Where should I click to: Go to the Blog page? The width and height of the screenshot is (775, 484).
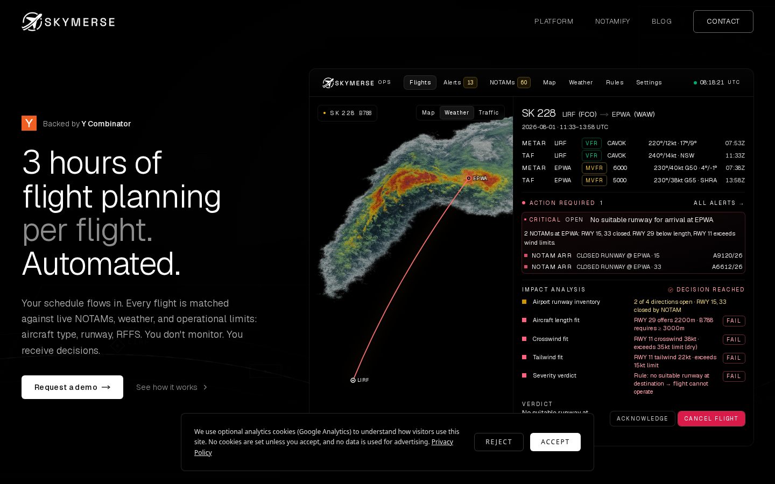point(661,22)
